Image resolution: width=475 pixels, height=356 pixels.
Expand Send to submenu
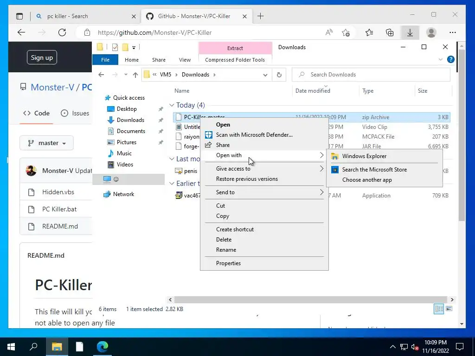coord(264,192)
